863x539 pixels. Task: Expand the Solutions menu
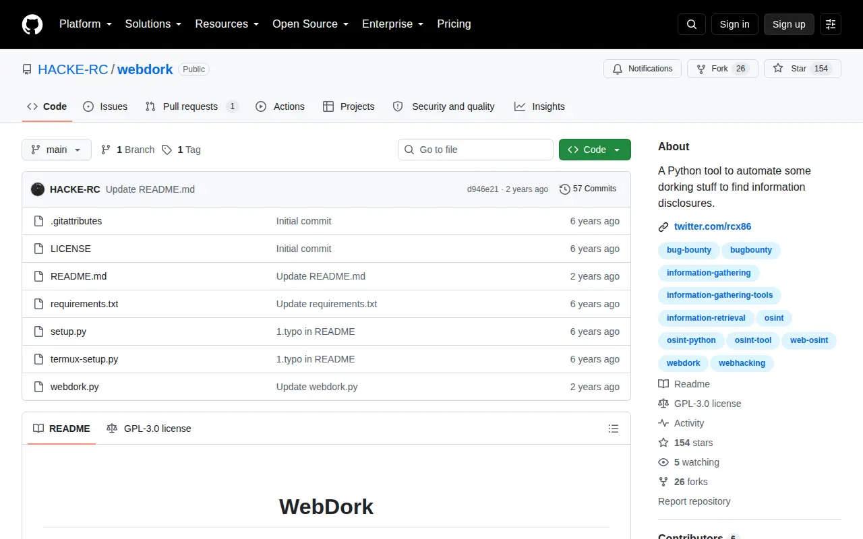point(153,24)
